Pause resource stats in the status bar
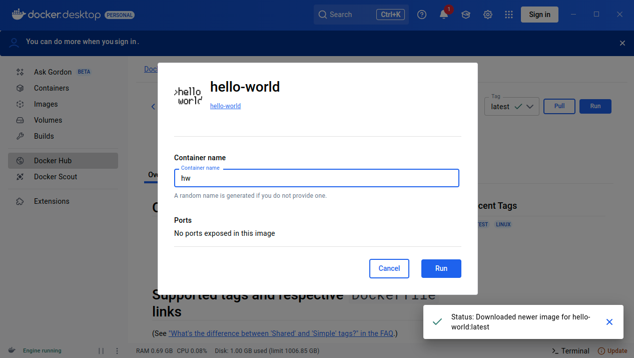The image size is (634, 358). pos(101,350)
